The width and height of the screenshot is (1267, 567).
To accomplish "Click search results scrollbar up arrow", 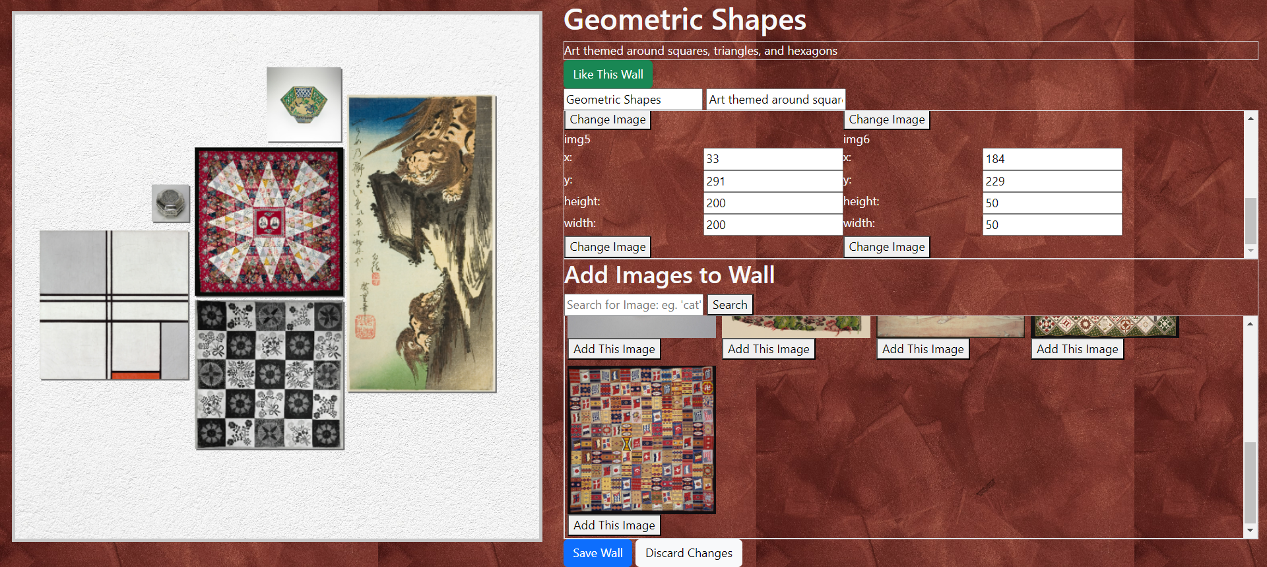I will [1251, 323].
